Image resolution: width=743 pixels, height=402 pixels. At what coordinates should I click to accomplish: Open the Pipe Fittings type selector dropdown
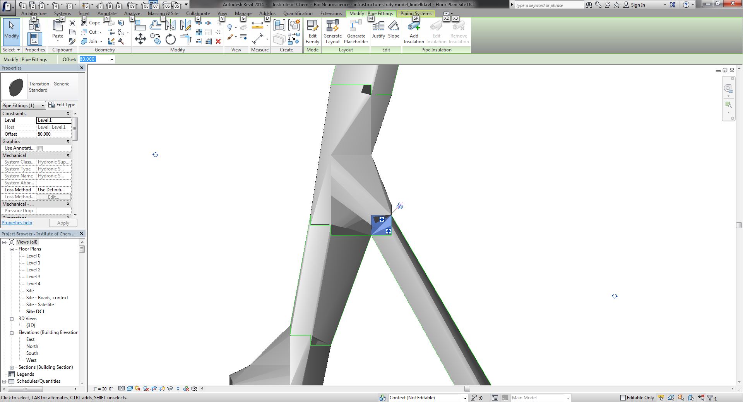42,106
